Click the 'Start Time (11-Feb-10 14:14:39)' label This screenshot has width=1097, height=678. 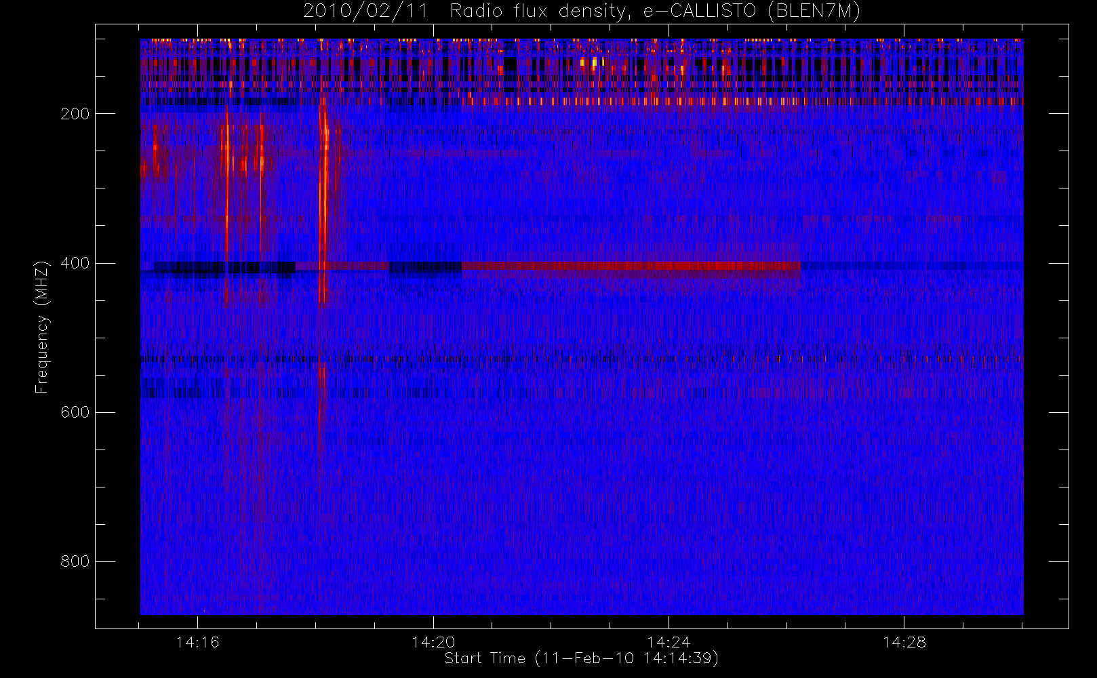581,658
